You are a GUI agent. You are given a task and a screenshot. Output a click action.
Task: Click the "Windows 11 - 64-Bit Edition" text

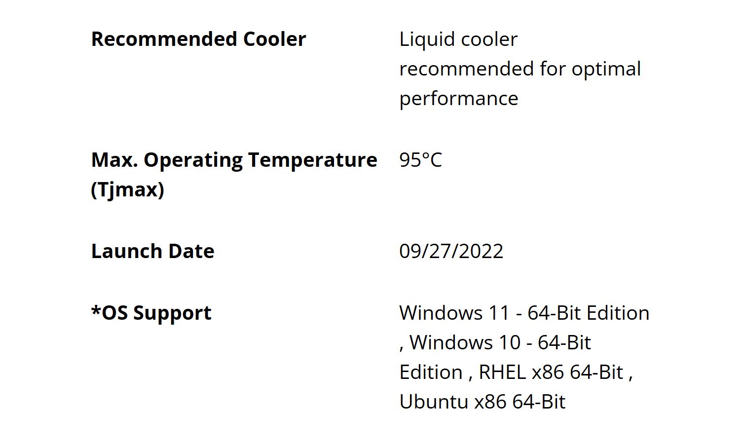click(x=524, y=313)
